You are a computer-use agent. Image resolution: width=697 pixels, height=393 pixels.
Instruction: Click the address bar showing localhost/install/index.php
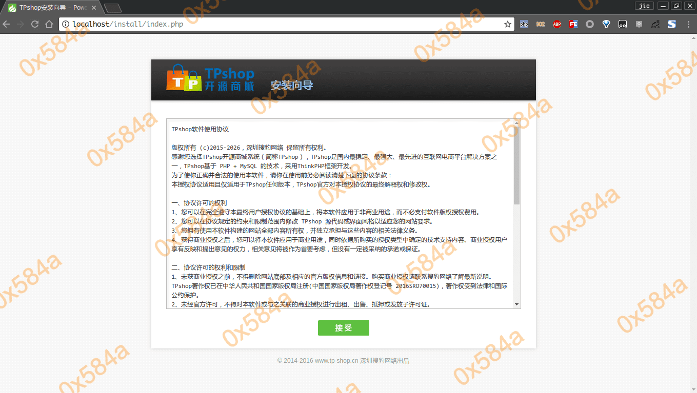point(282,24)
